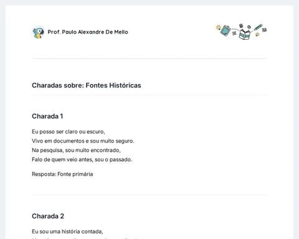Click the teal clipboard icon in header
299x239 pixels.
coord(225,30)
